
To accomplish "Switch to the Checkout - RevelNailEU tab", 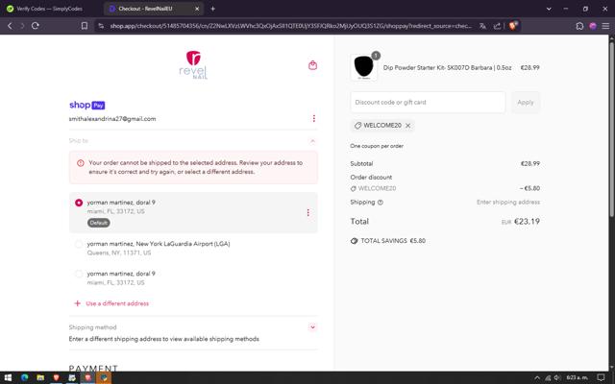I will click(154, 9).
